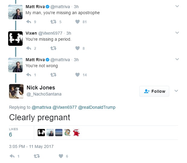
Task: Follow Nick Jones
Action: [154, 91]
